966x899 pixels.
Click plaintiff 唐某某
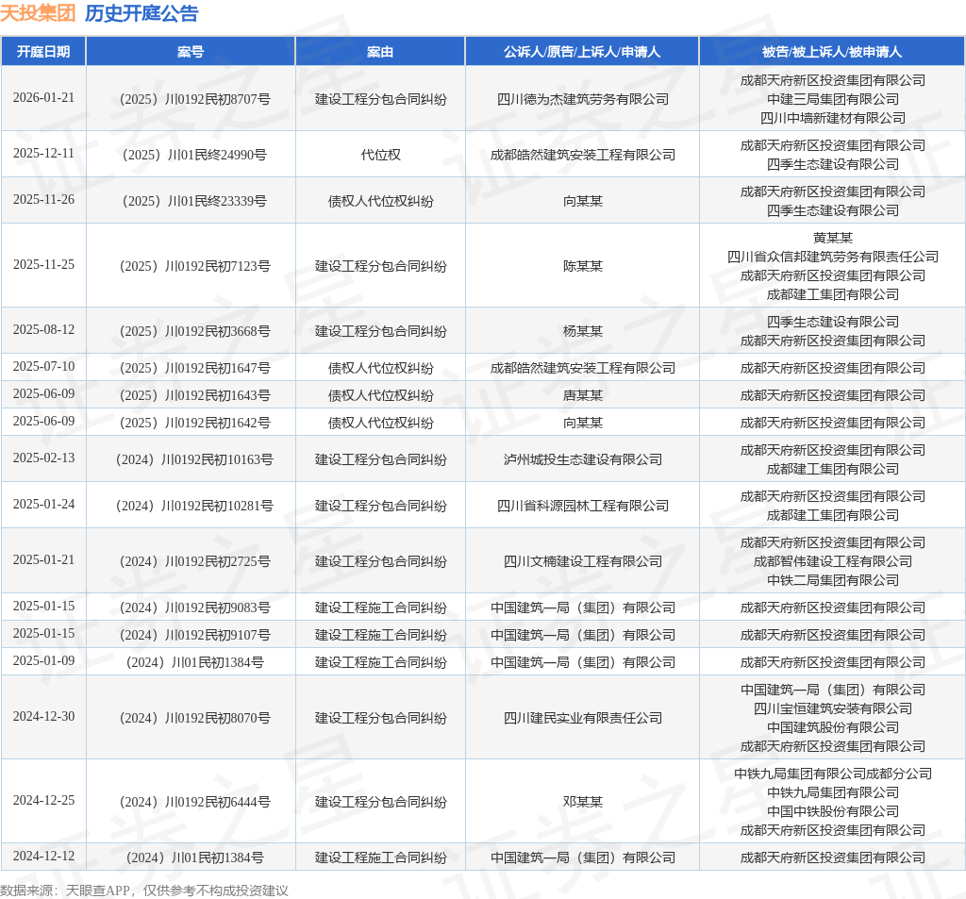pos(583,395)
